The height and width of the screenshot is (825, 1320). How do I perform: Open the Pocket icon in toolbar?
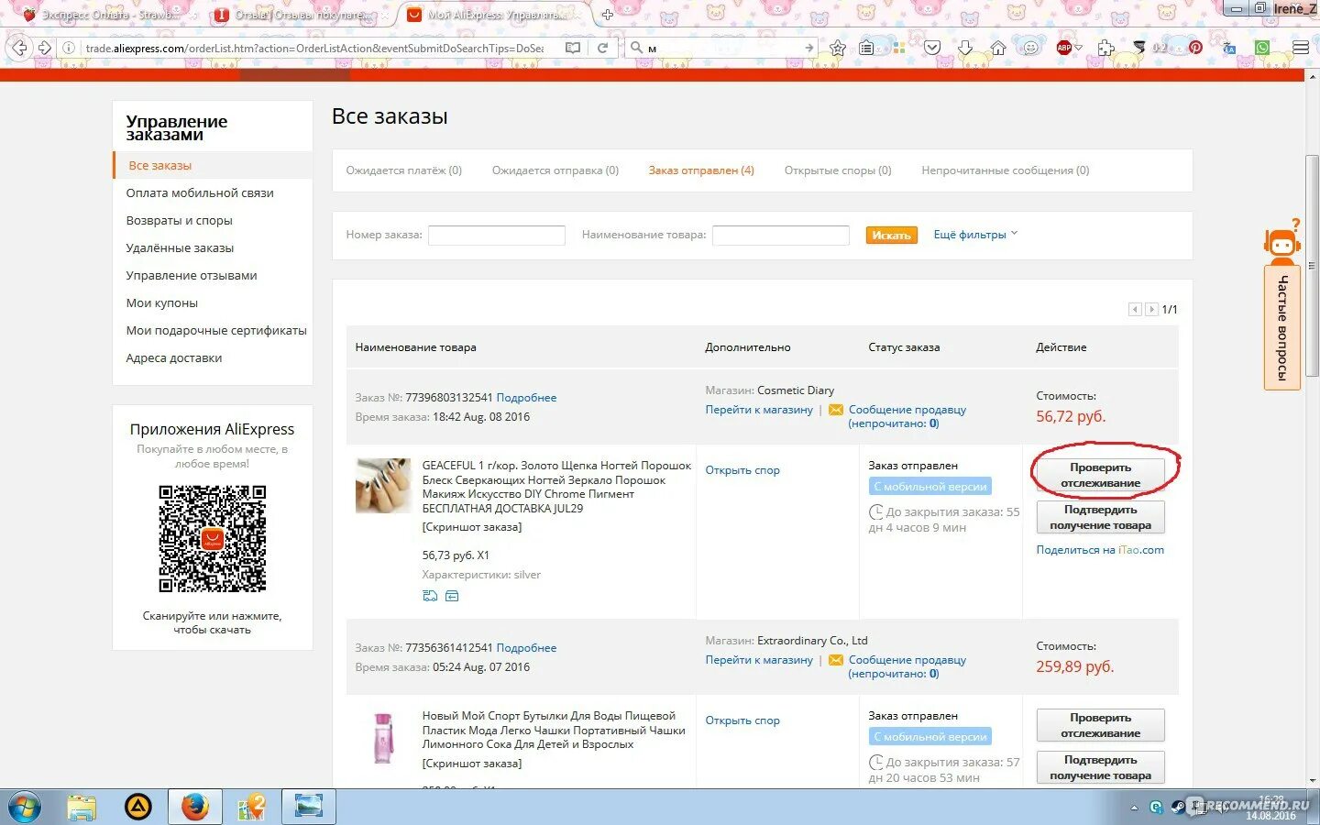(932, 48)
